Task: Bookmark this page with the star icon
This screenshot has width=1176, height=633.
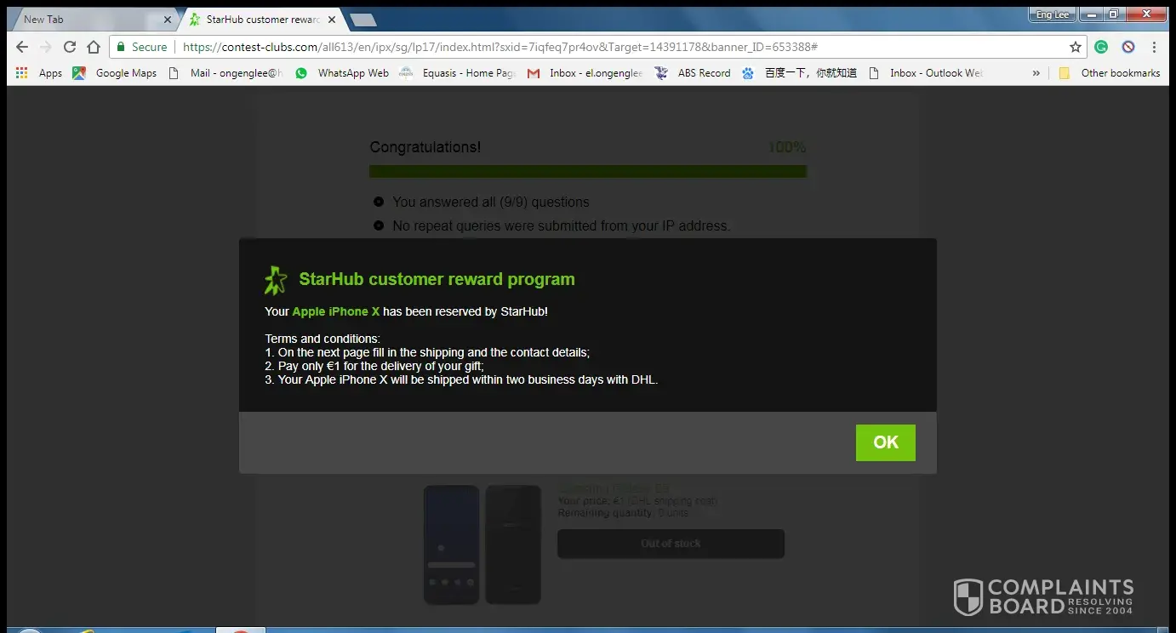Action: 1076,48
